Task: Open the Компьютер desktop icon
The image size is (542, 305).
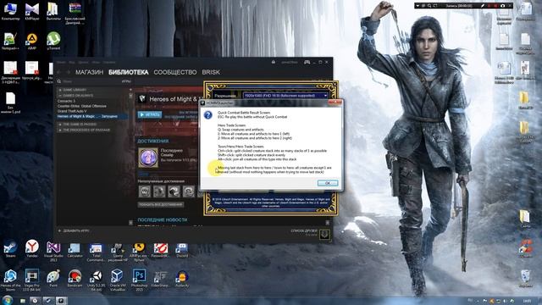Action: click(x=10, y=11)
